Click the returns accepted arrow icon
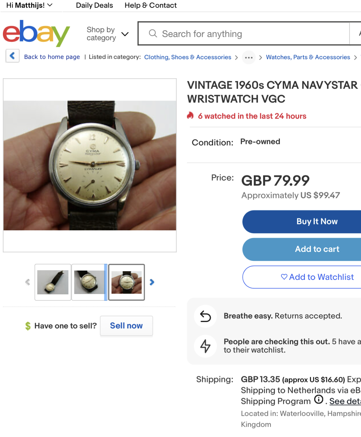Viewport: 361px width, 437px height. click(205, 316)
